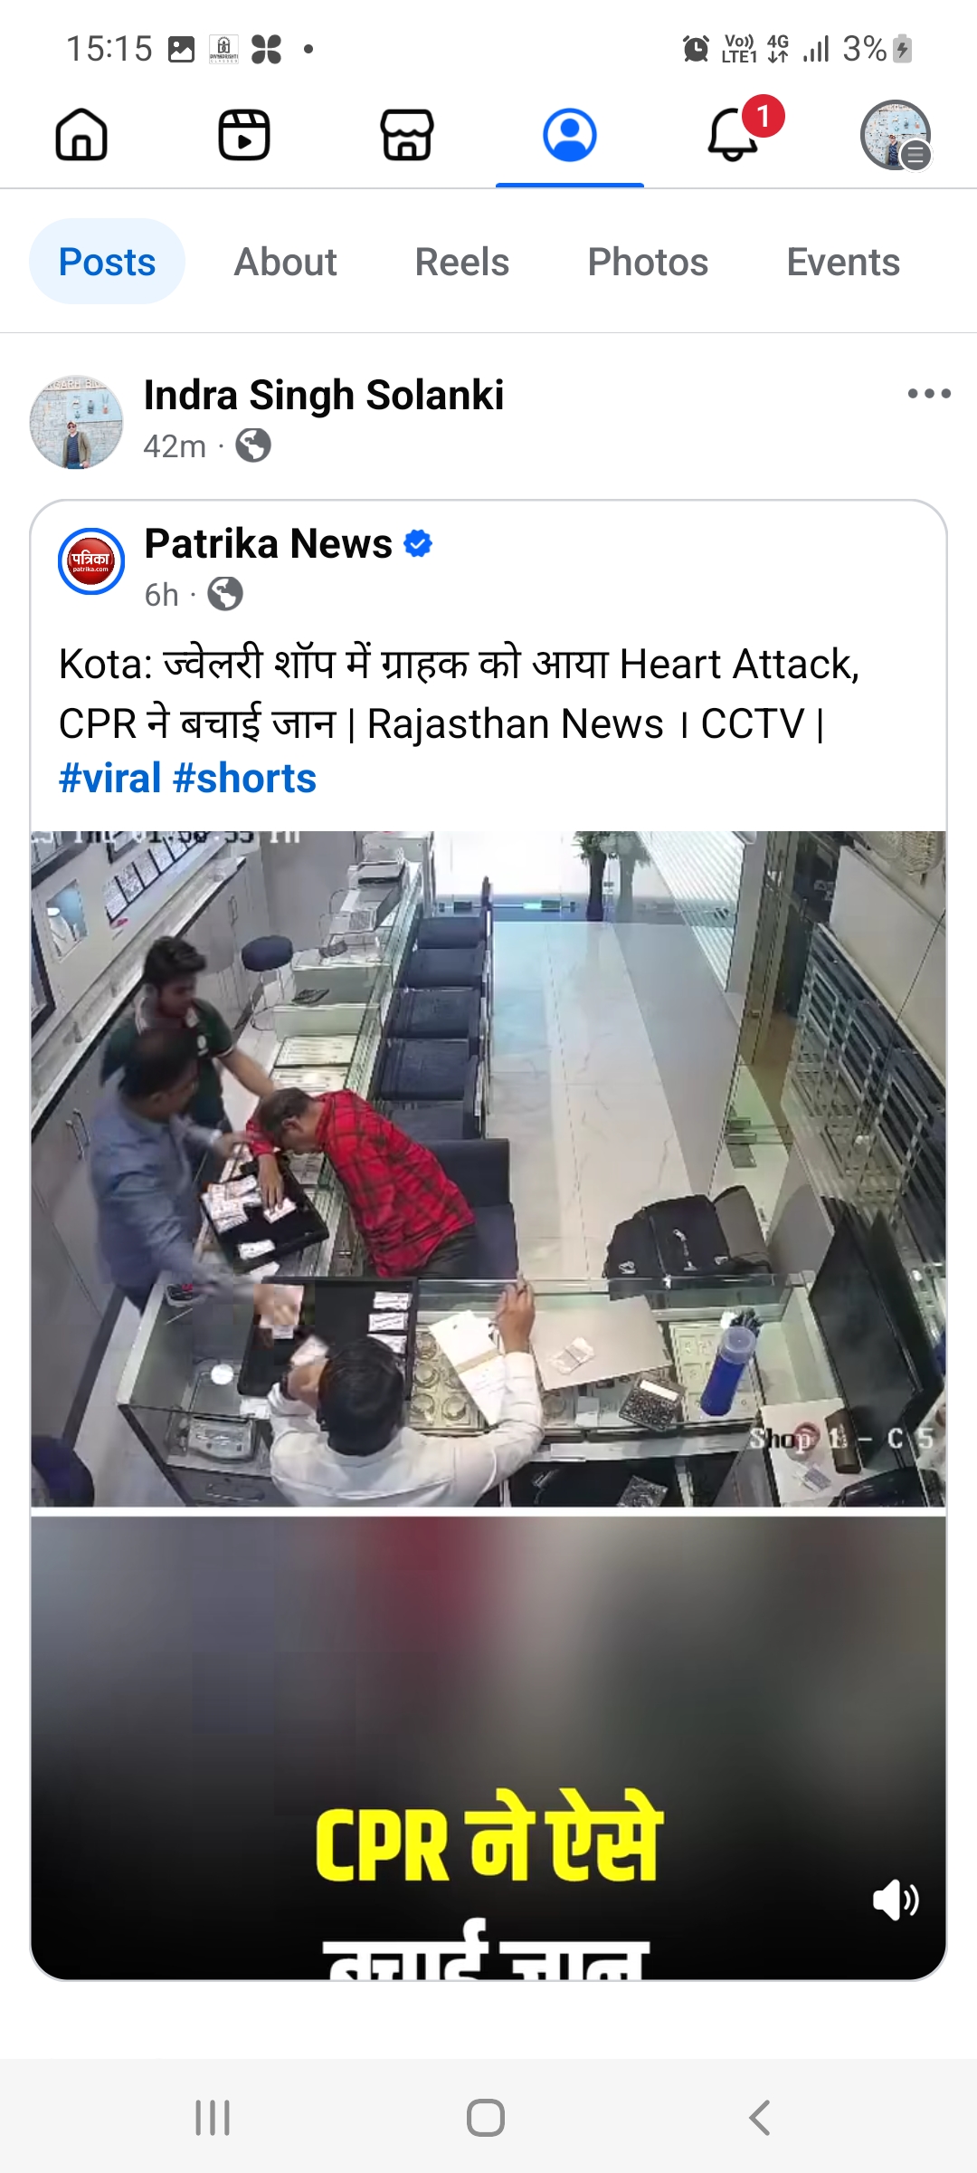Open the #shorts hashtag
Viewport: 977px width, 2173px height.
[x=244, y=779]
